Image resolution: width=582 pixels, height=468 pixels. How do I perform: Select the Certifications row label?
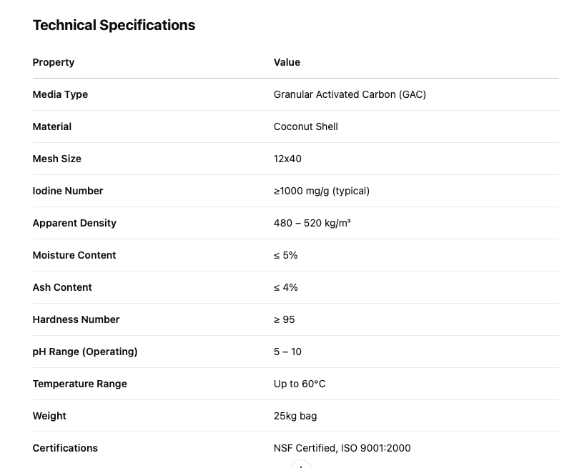(x=65, y=448)
